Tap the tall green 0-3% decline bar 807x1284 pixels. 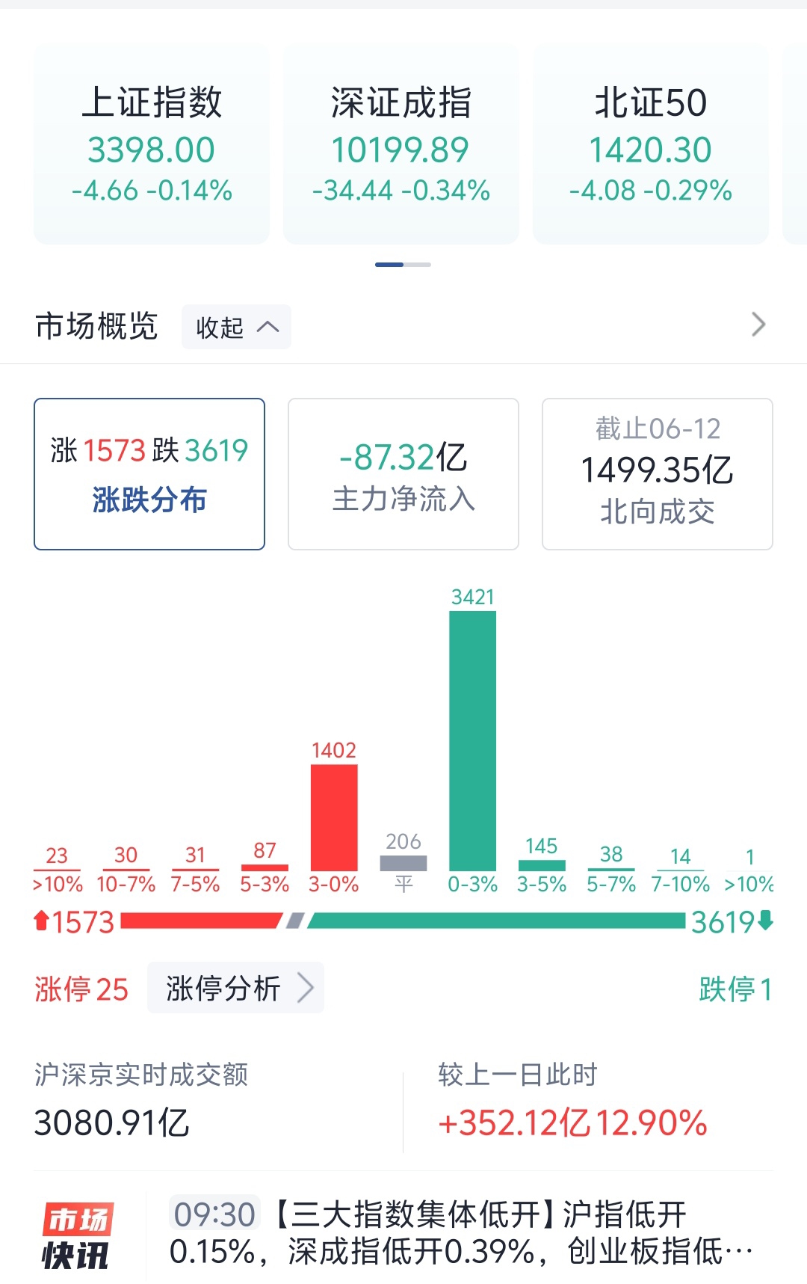click(x=472, y=740)
